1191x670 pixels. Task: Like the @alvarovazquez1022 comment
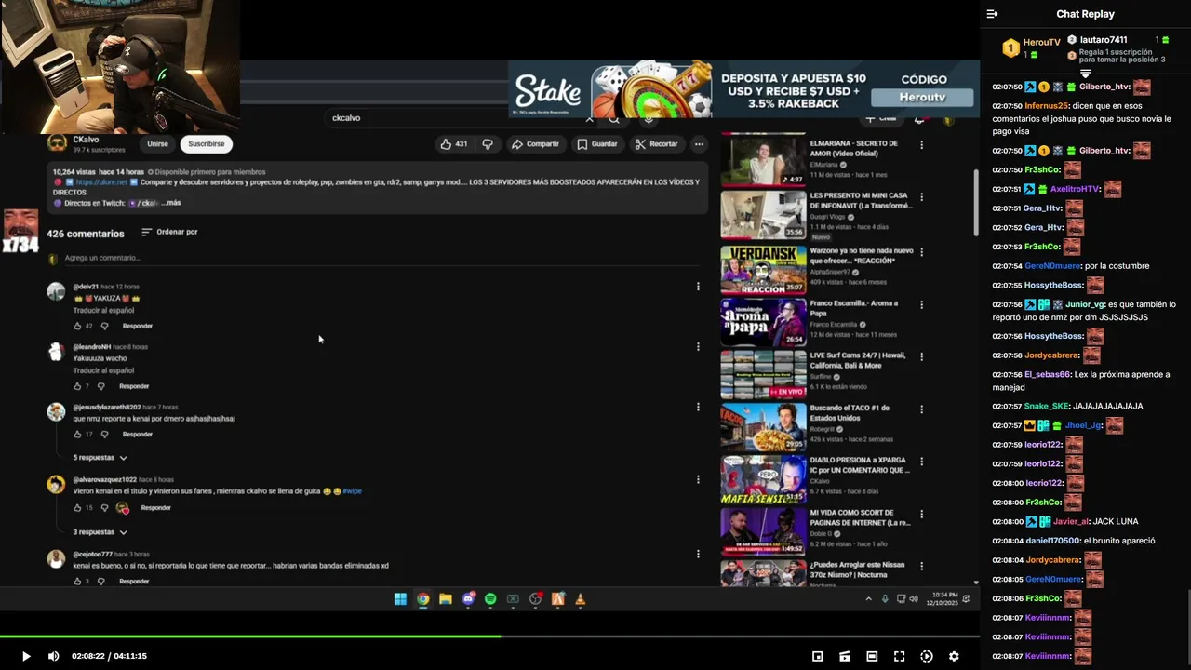click(x=77, y=508)
